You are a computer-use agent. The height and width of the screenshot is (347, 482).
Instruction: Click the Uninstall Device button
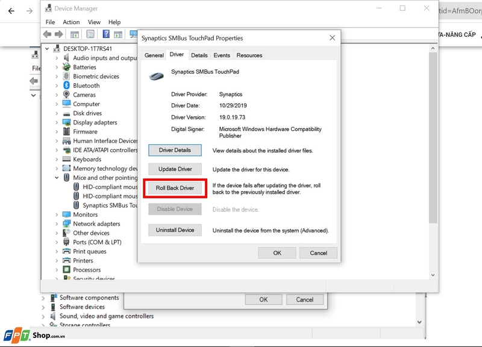coord(175,230)
